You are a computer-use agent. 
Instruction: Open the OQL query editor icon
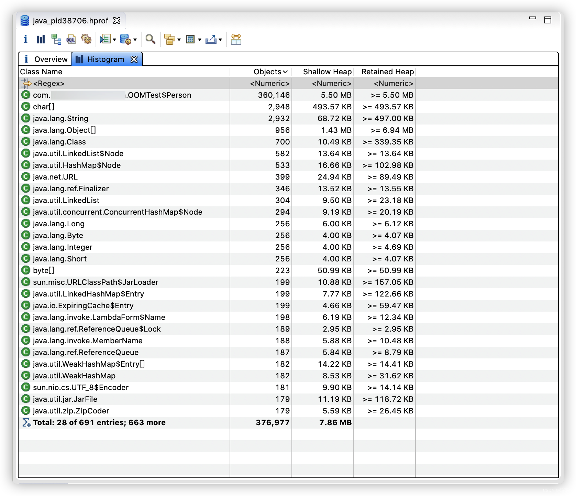pos(71,39)
